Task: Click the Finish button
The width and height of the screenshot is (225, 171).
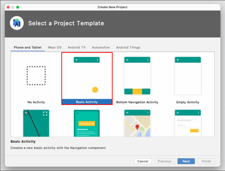Action: pos(206,161)
